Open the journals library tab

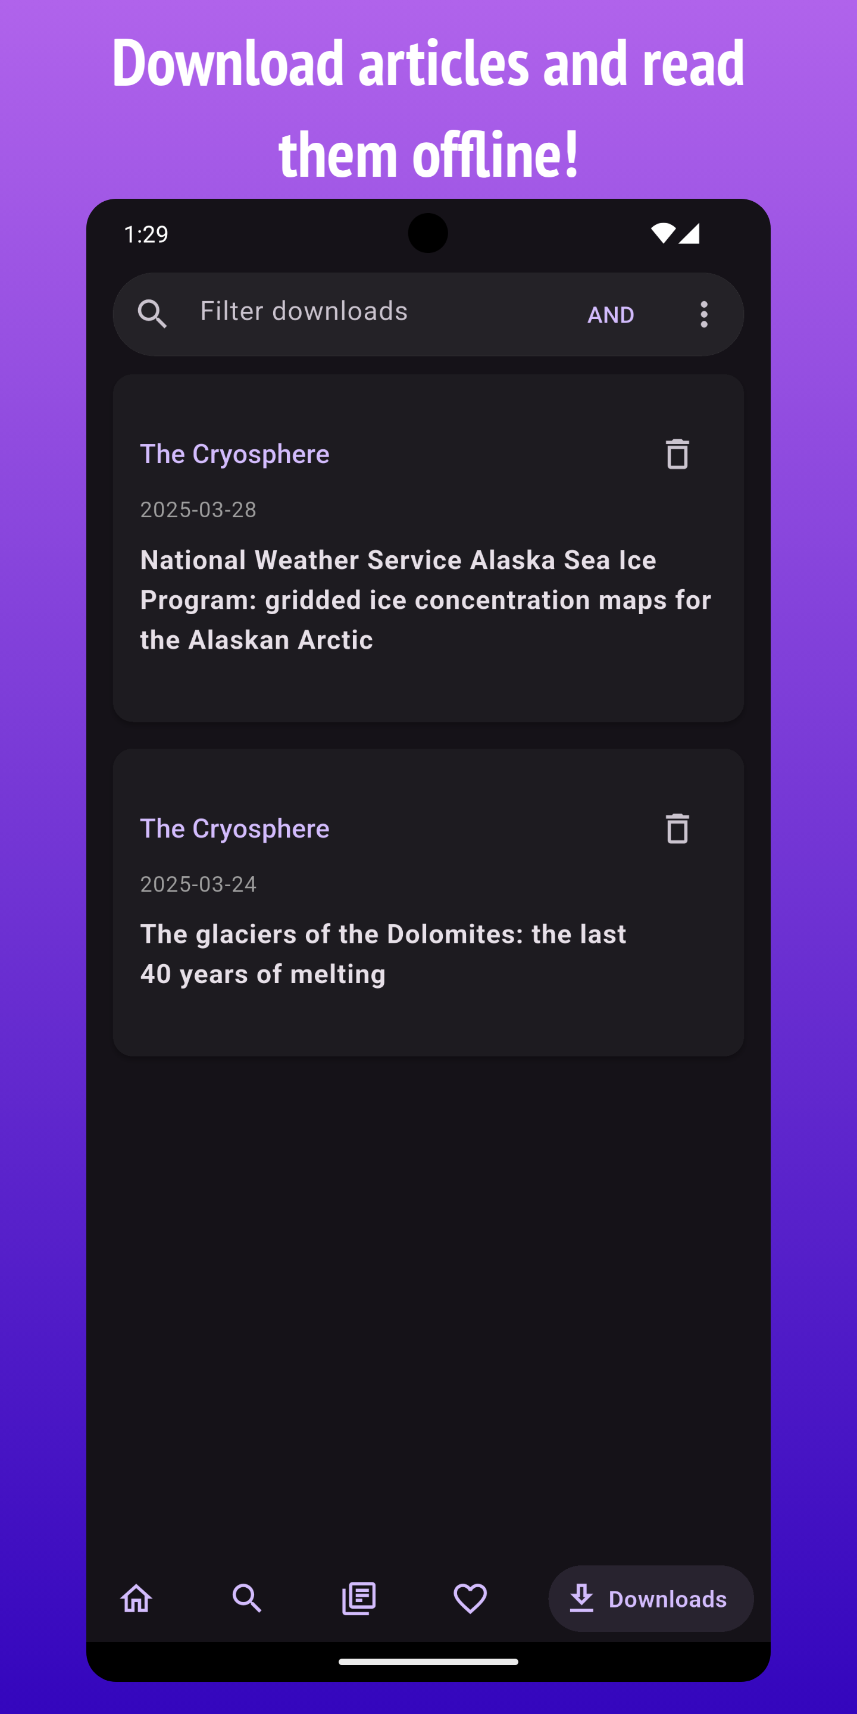tap(359, 1598)
